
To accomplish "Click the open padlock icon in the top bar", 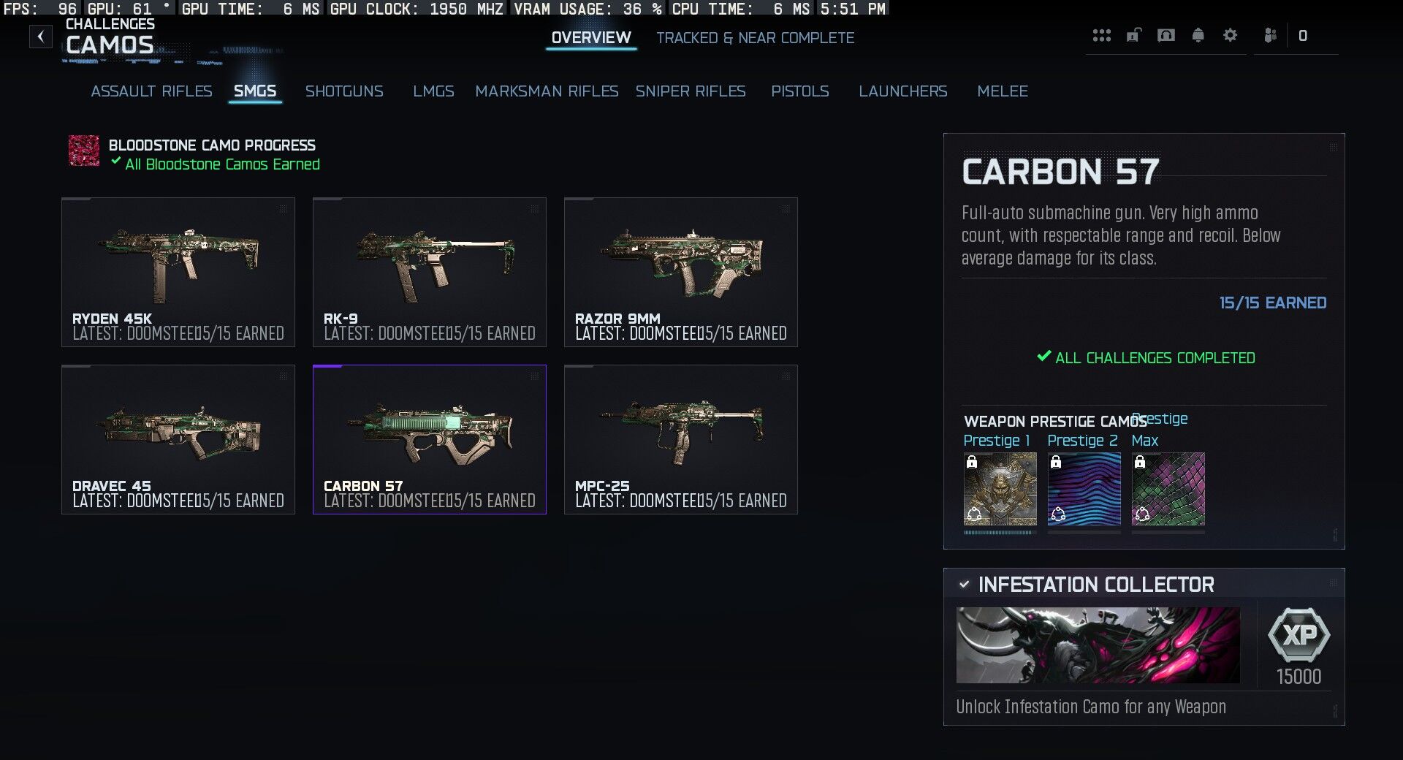I will [1133, 35].
